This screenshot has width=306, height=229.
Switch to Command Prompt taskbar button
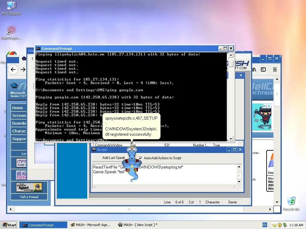[x=43, y=225]
